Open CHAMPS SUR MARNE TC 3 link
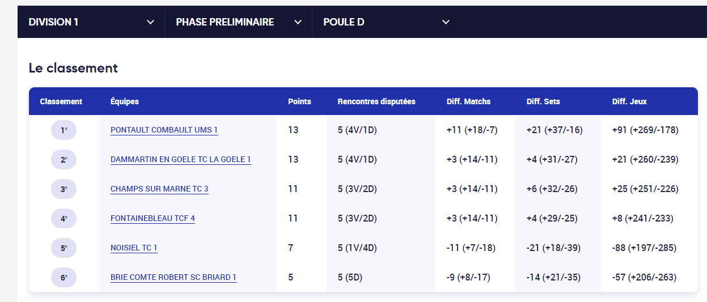 pos(159,189)
